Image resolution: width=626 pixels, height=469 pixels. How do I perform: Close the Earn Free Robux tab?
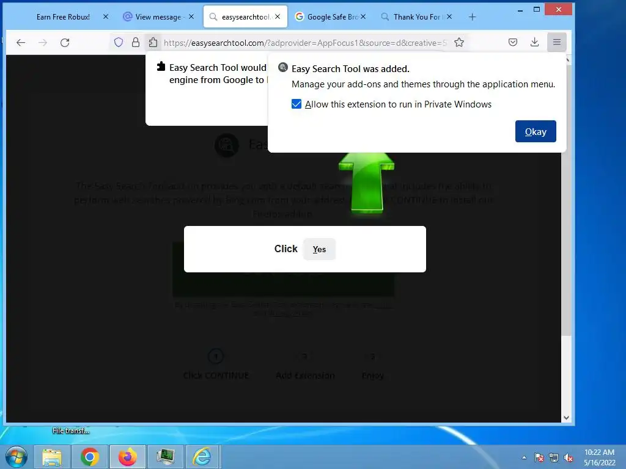pos(105,16)
